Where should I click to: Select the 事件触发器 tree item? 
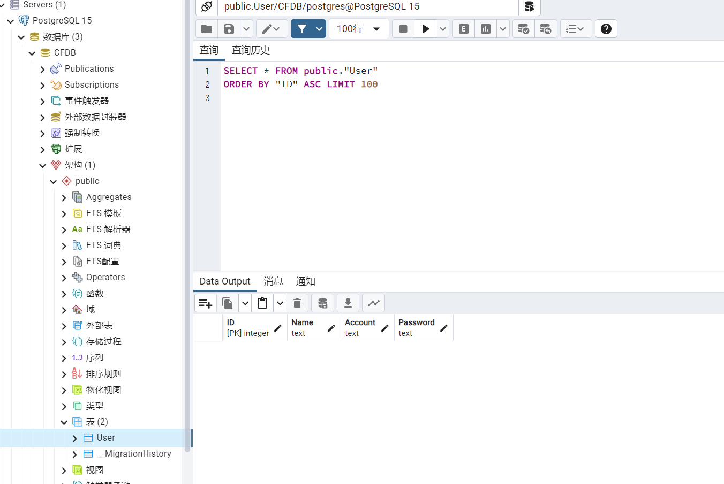(87, 101)
